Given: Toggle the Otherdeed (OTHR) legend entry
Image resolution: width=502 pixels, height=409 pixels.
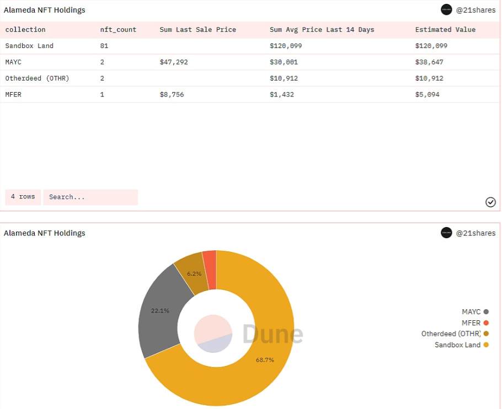Looking at the screenshot, I should pyautogui.click(x=451, y=333).
